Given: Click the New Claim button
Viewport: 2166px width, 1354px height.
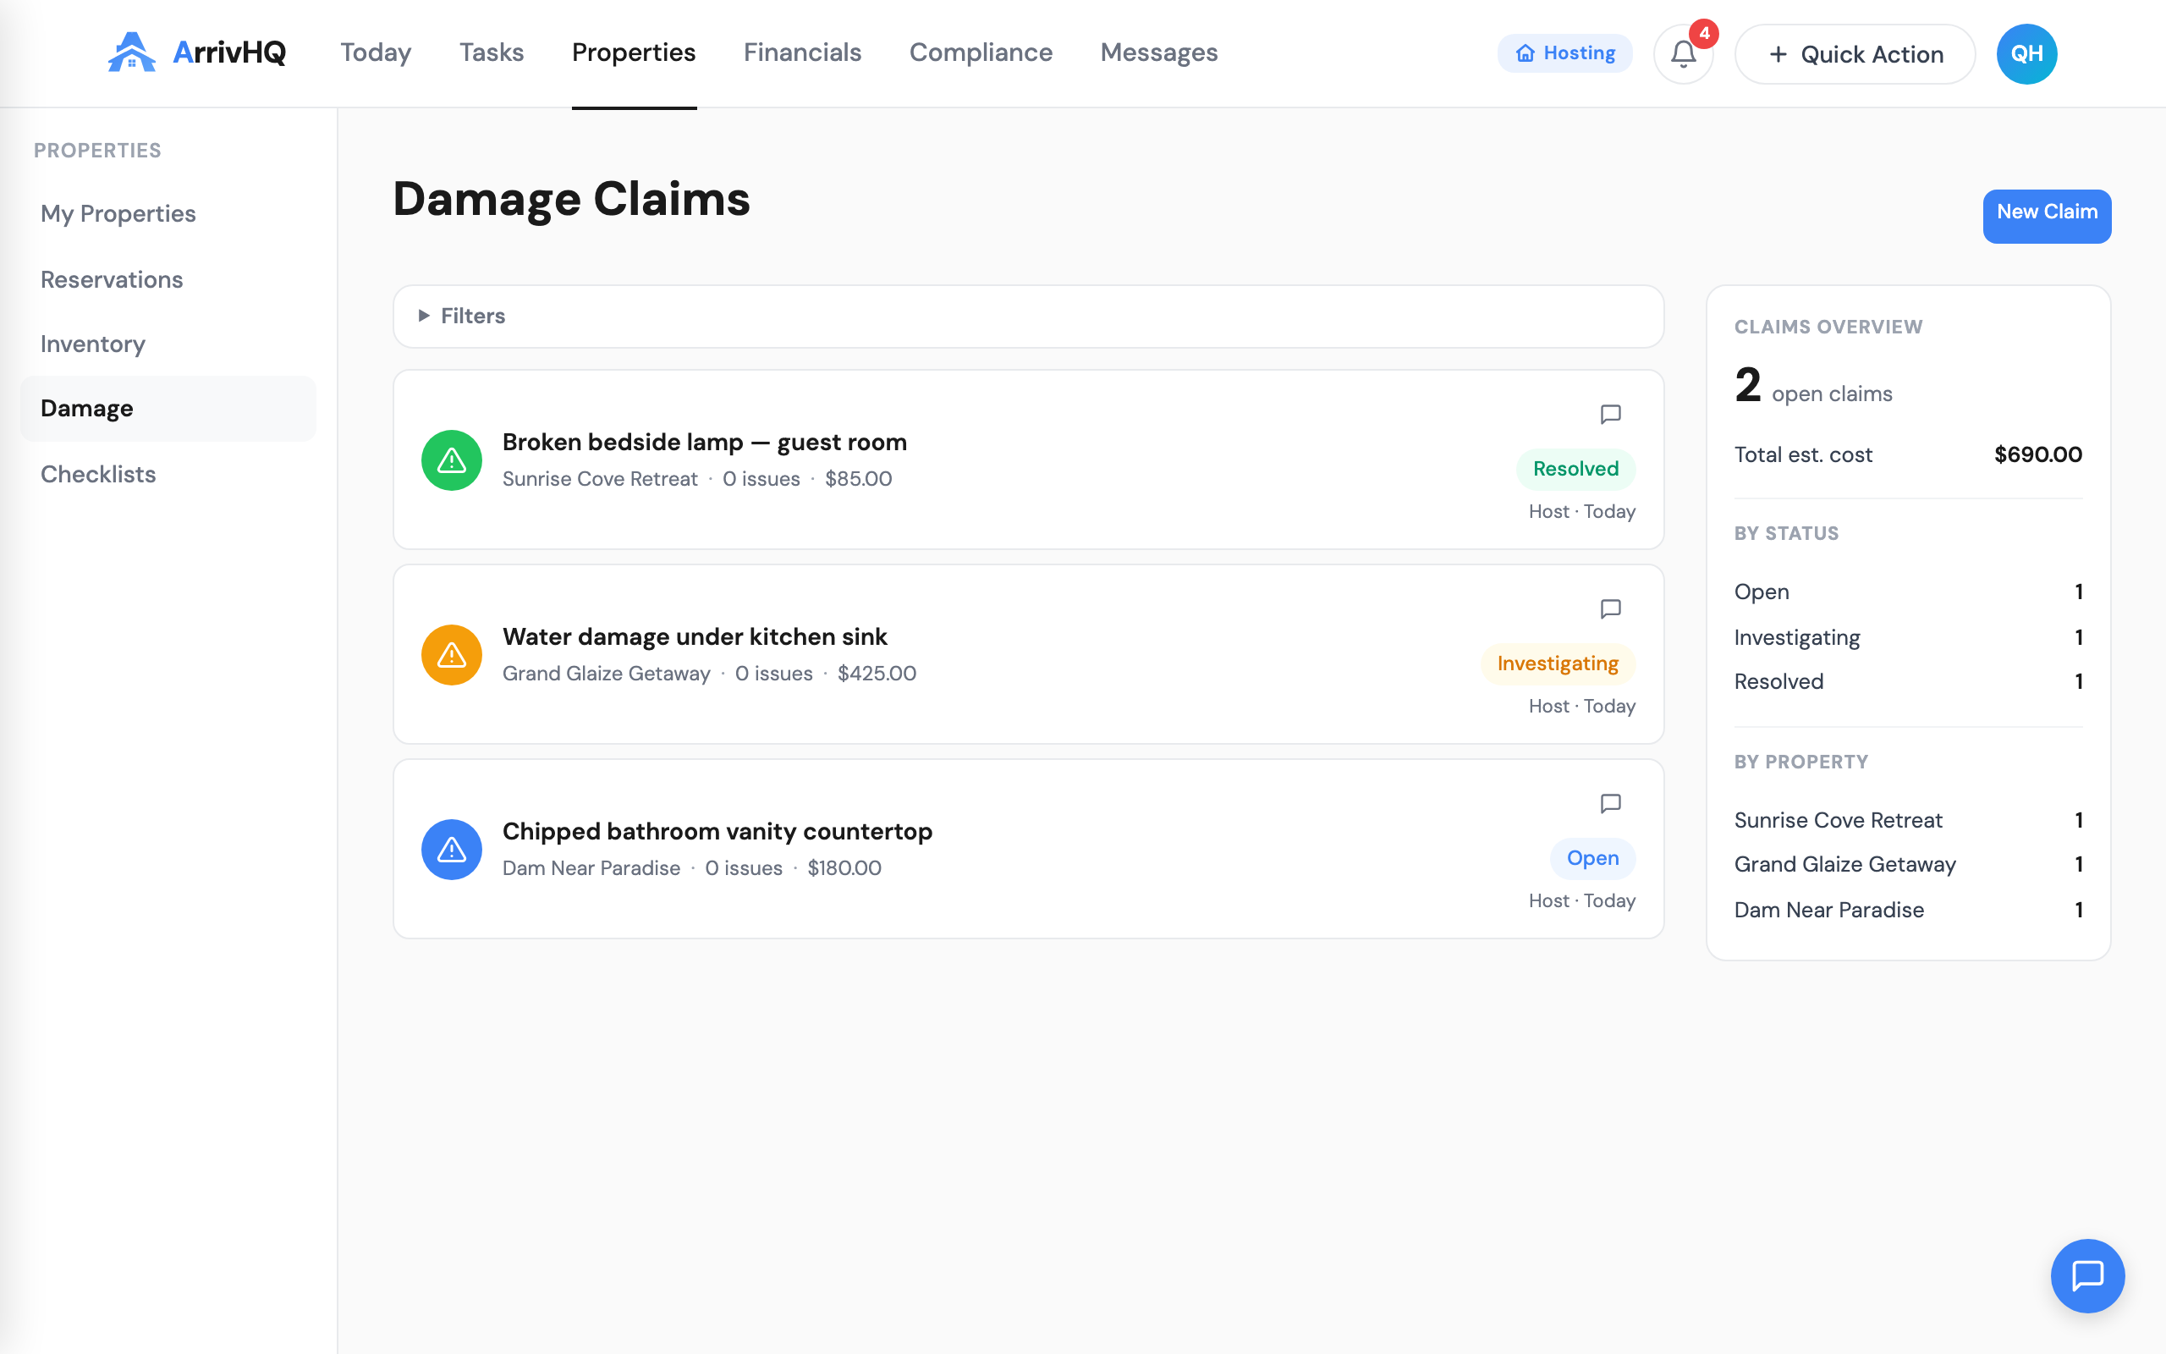Looking at the screenshot, I should click(x=2047, y=216).
